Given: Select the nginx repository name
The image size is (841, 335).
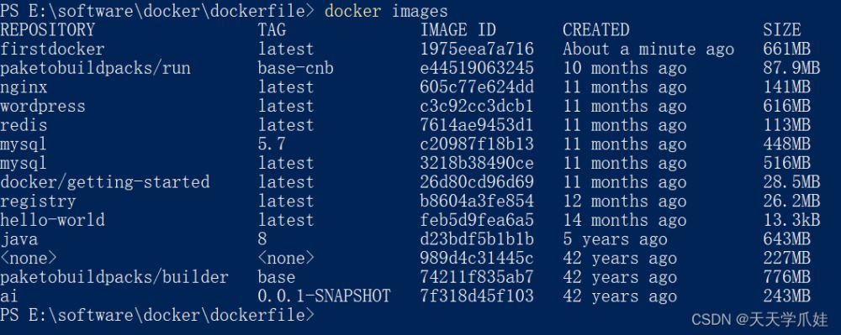Looking at the screenshot, I should point(24,88).
